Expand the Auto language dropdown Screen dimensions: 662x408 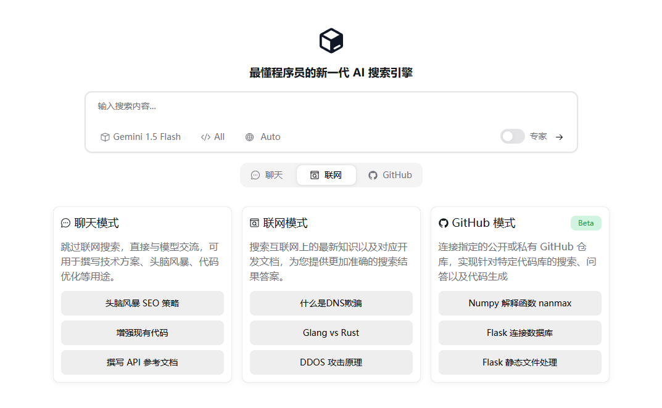[263, 137]
